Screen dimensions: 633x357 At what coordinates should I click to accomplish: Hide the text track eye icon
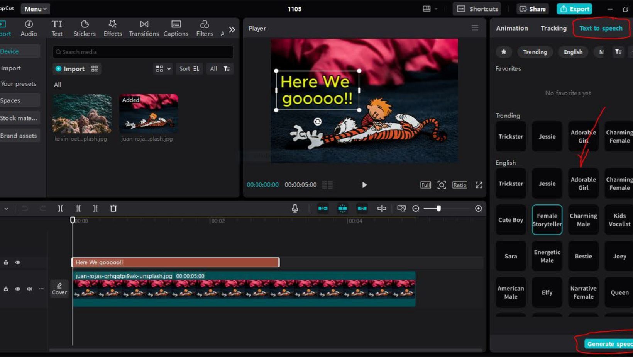pyautogui.click(x=18, y=262)
